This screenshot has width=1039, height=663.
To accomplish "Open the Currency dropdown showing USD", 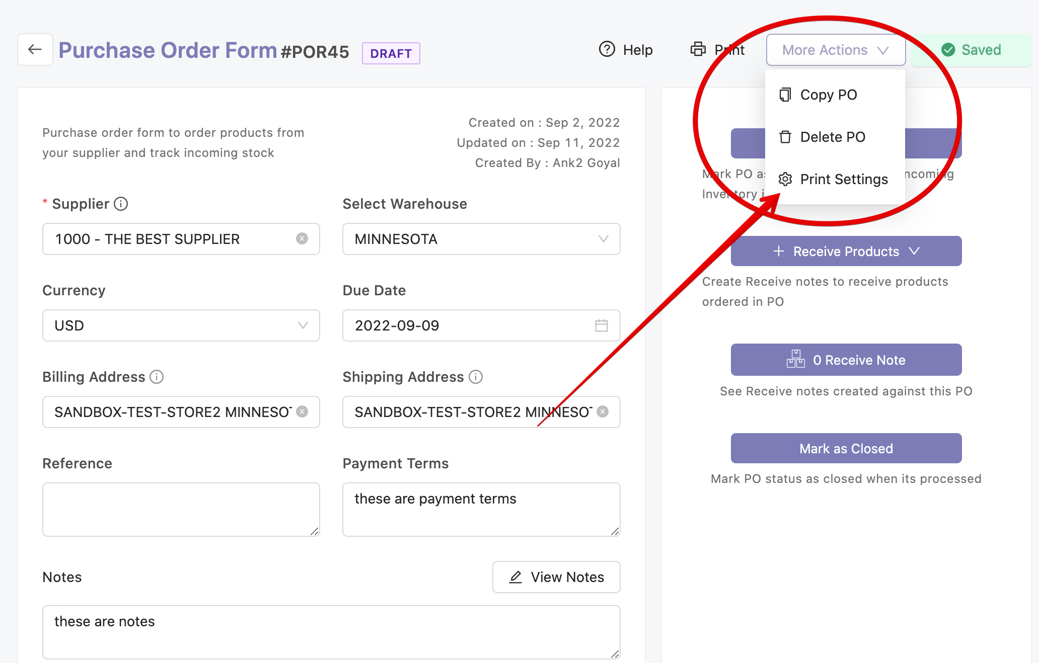I will 302,325.
